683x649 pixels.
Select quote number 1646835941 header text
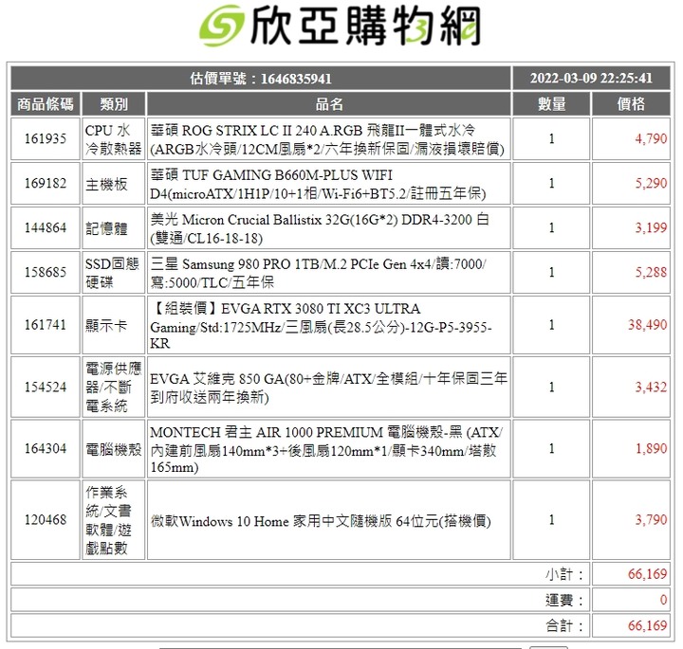tap(261, 79)
